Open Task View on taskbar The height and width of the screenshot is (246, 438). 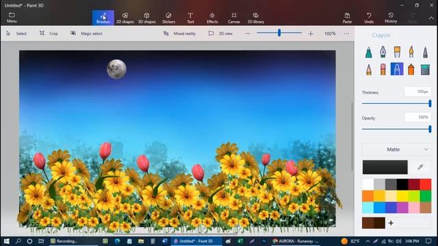tap(41, 241)
